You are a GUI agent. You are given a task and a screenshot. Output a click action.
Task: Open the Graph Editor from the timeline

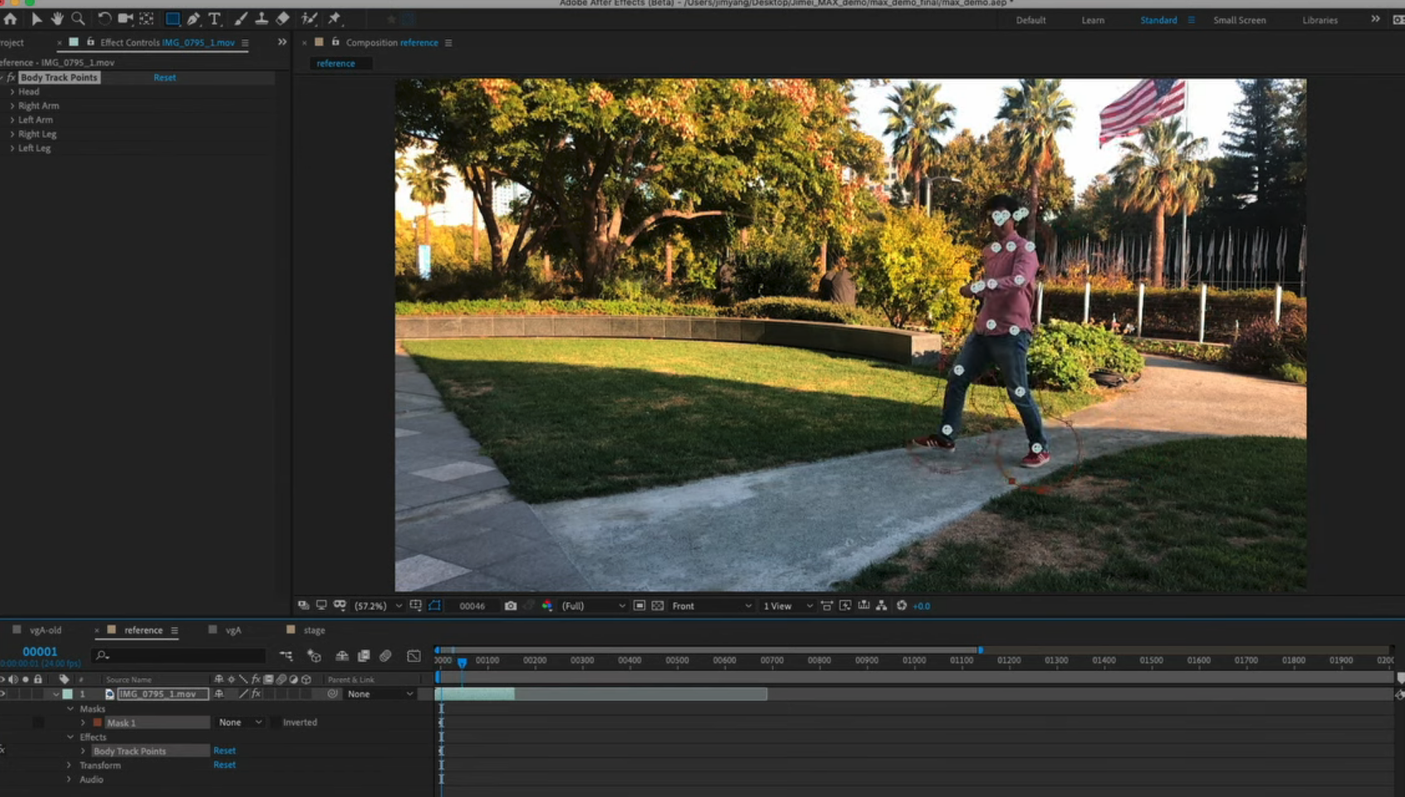(414, 656)
